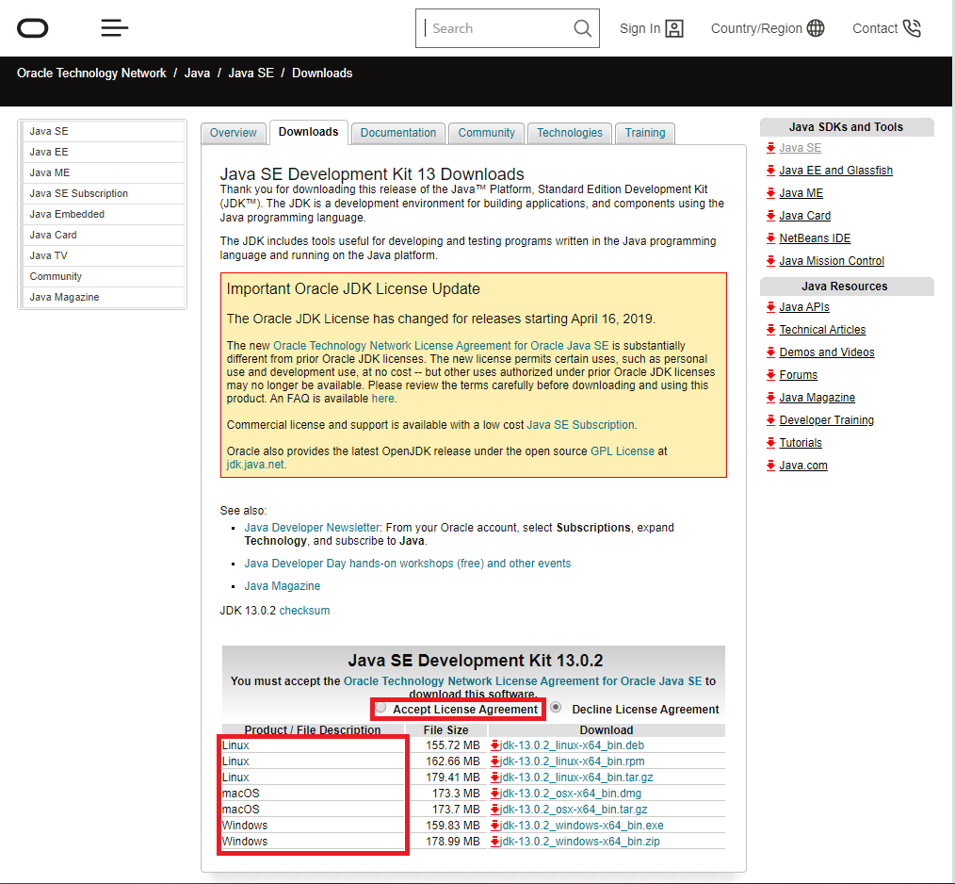The height and width of the screenshot is (884, 955).
Task: Click download arrow icon beside NetBeans IDE
Action: pyautogui.click(x=770, y=237)
